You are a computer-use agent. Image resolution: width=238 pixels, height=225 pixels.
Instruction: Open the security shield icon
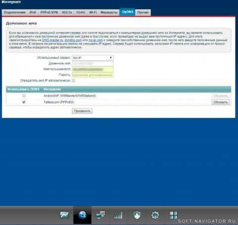pos(137,215)
